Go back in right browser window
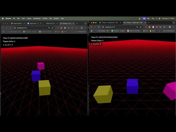Image resolution: width=176 pixels, height=132 pixels. (x=91, y=27)
